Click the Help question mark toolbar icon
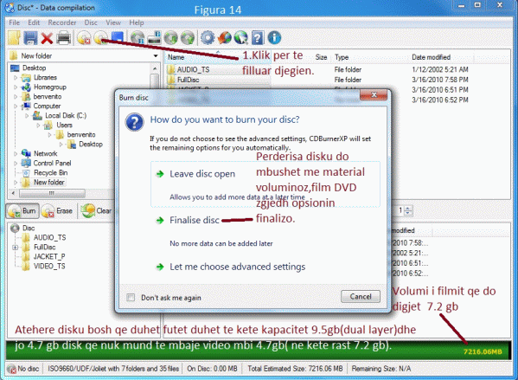 coord(258,38)
